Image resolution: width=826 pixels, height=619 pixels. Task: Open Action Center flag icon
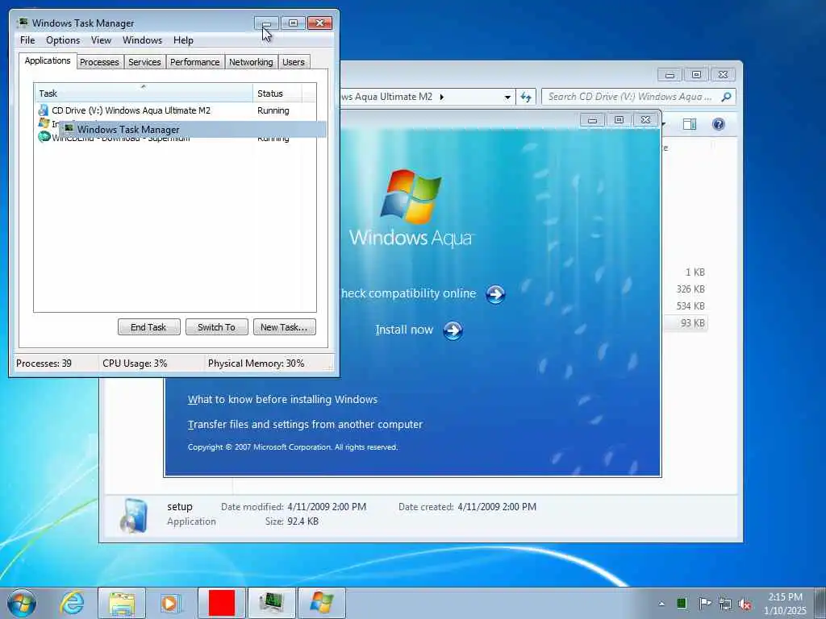(704, 603)
